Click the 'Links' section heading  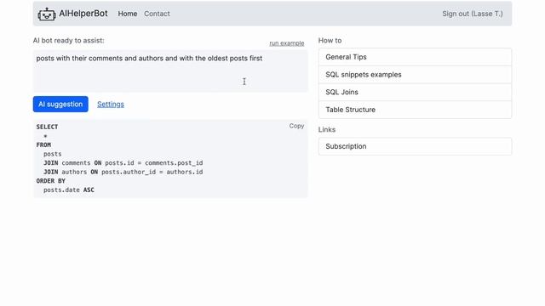(x=327, y=129)
